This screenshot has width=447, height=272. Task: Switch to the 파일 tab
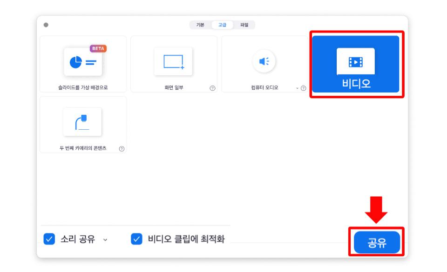(244, 25)
